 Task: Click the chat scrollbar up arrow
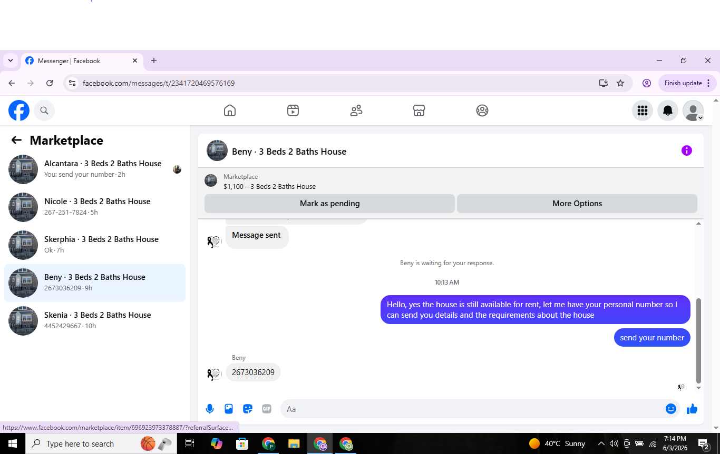click(699, 224)
